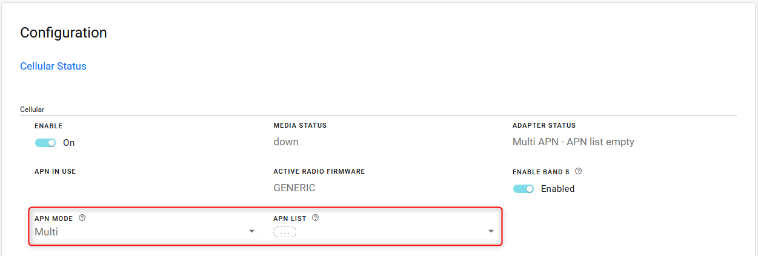Expand the empty APN List field

[388, 232]
